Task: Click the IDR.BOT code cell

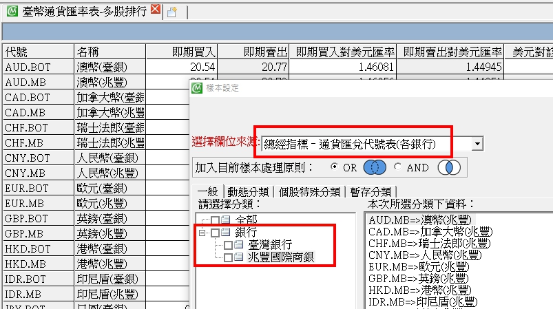Action: point(38,279)
